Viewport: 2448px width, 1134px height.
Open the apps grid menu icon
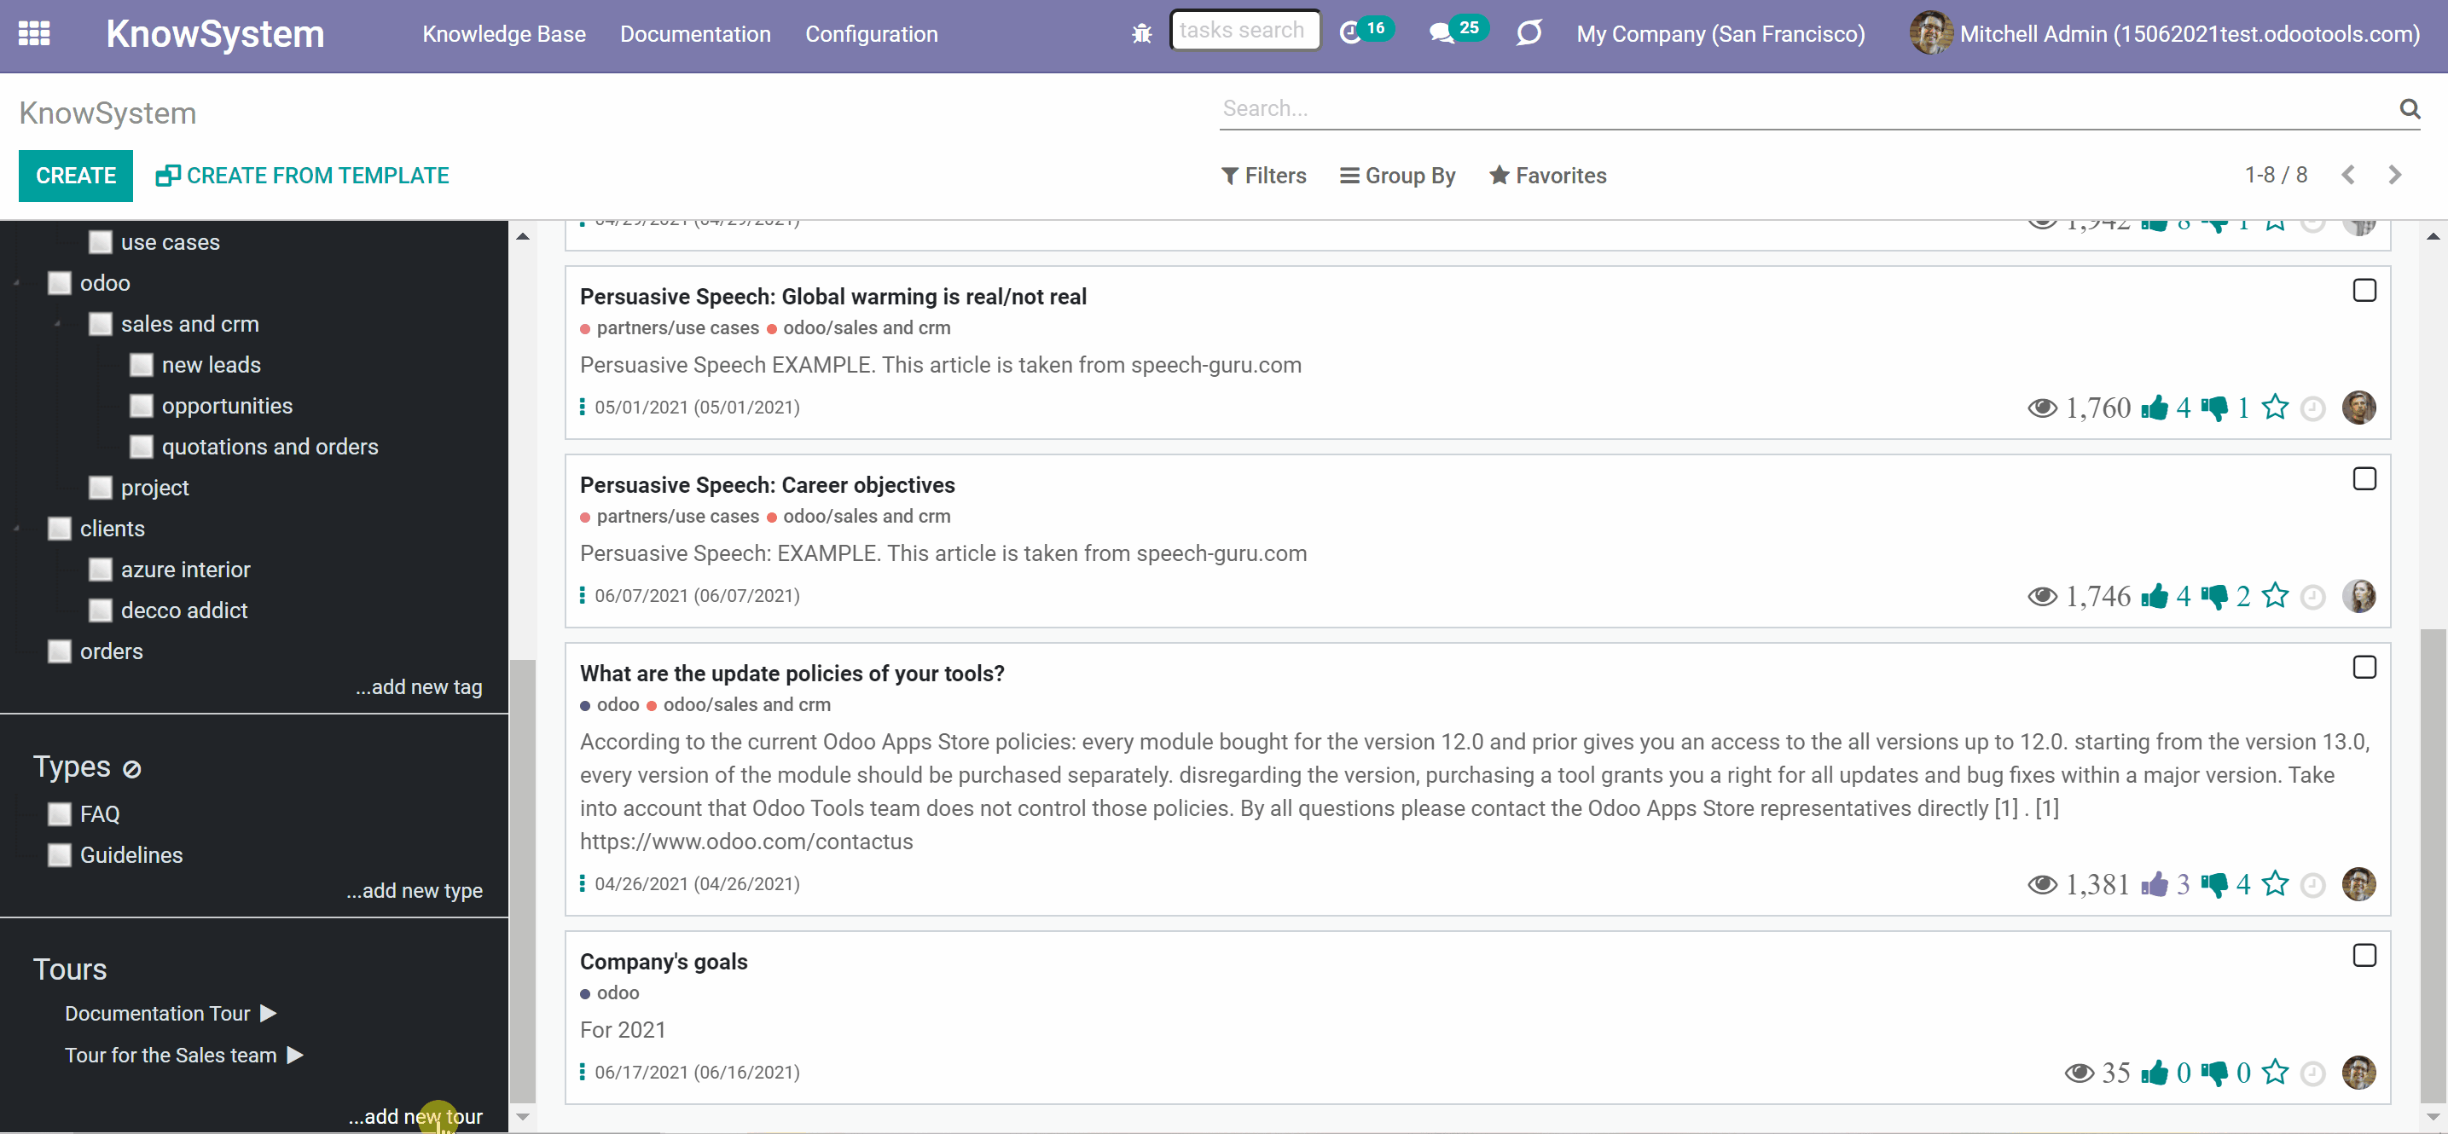coord(34,34)
